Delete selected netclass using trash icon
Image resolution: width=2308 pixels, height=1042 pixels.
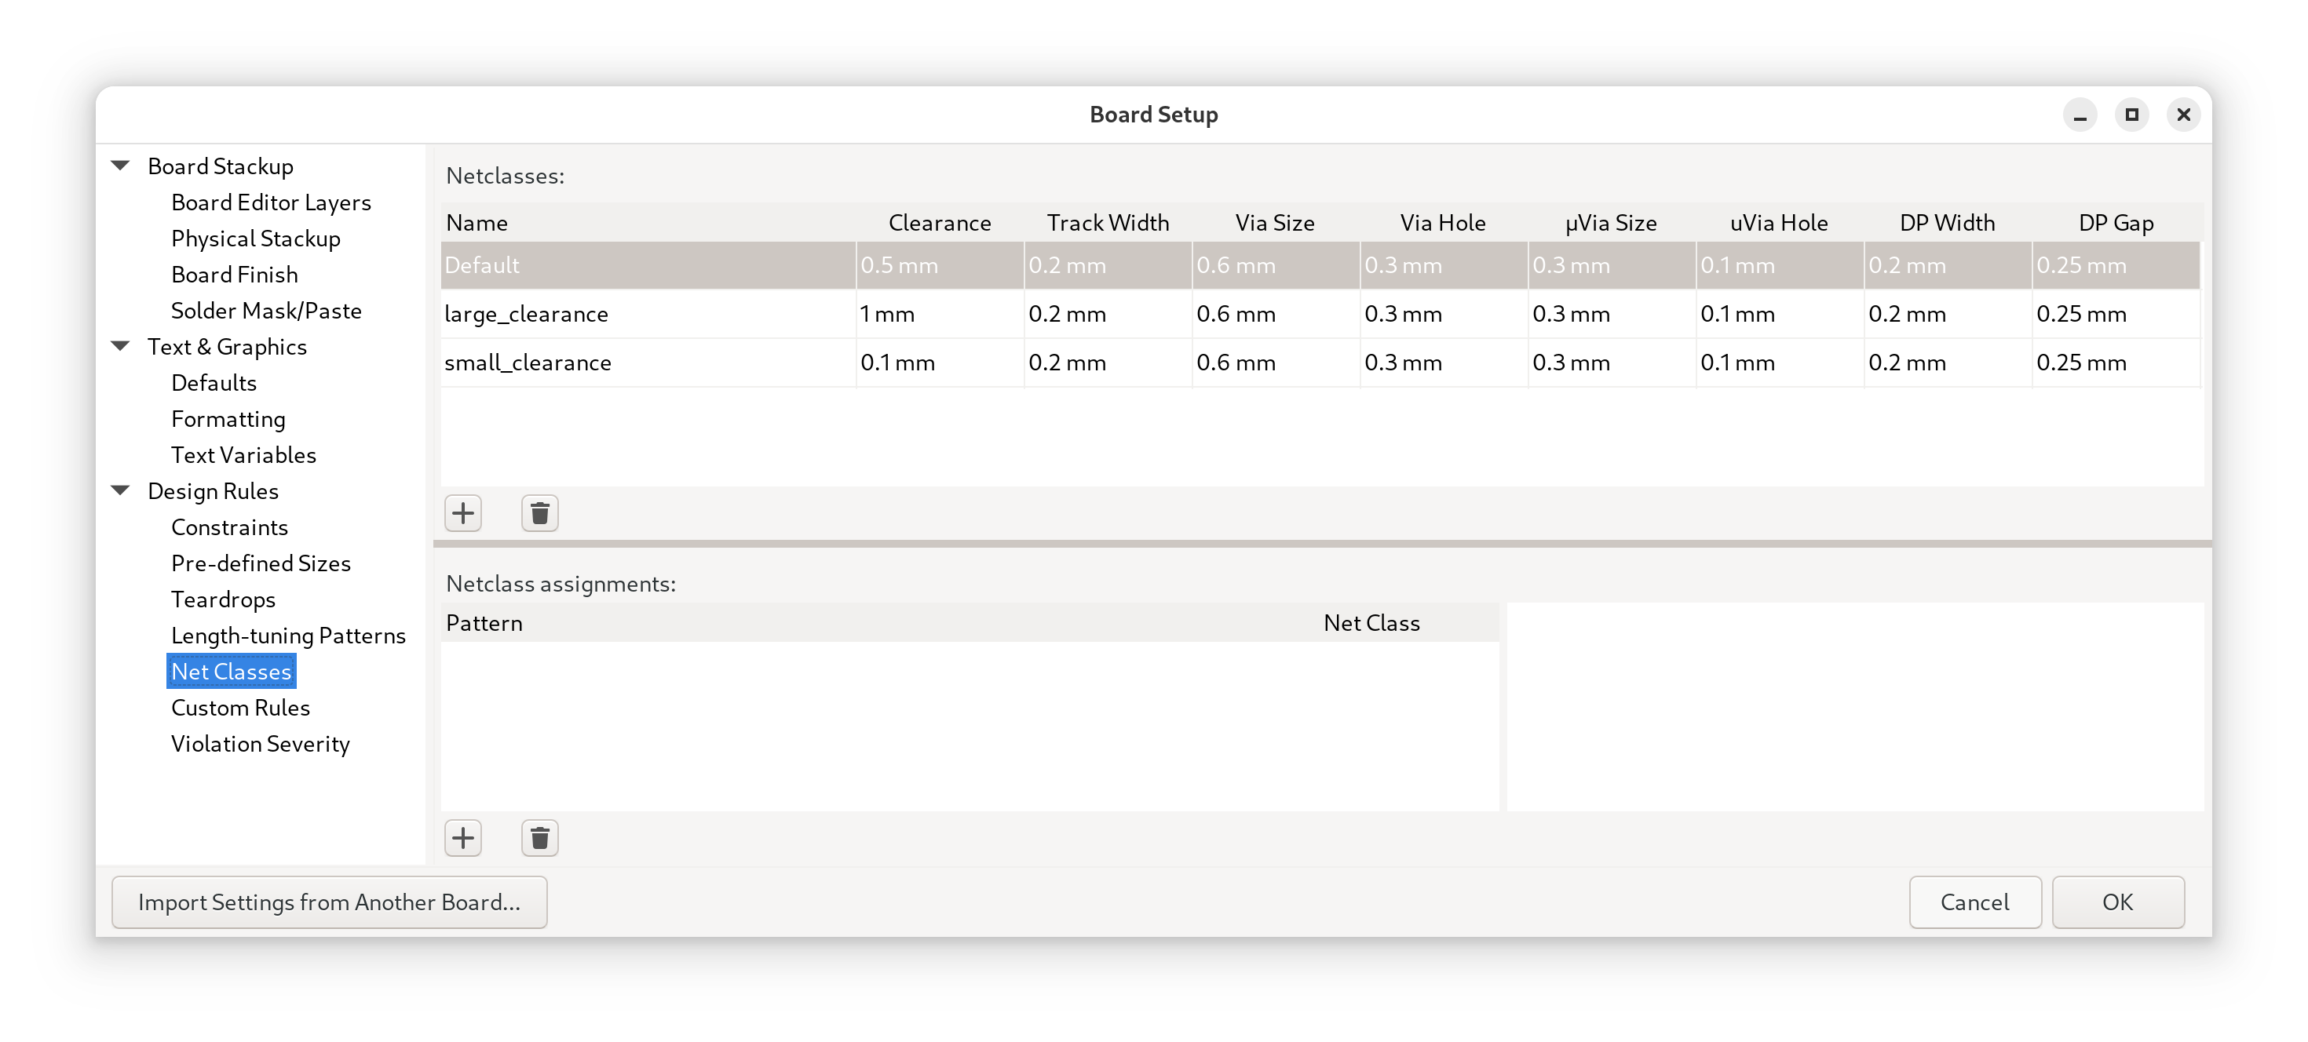[539, 513]
